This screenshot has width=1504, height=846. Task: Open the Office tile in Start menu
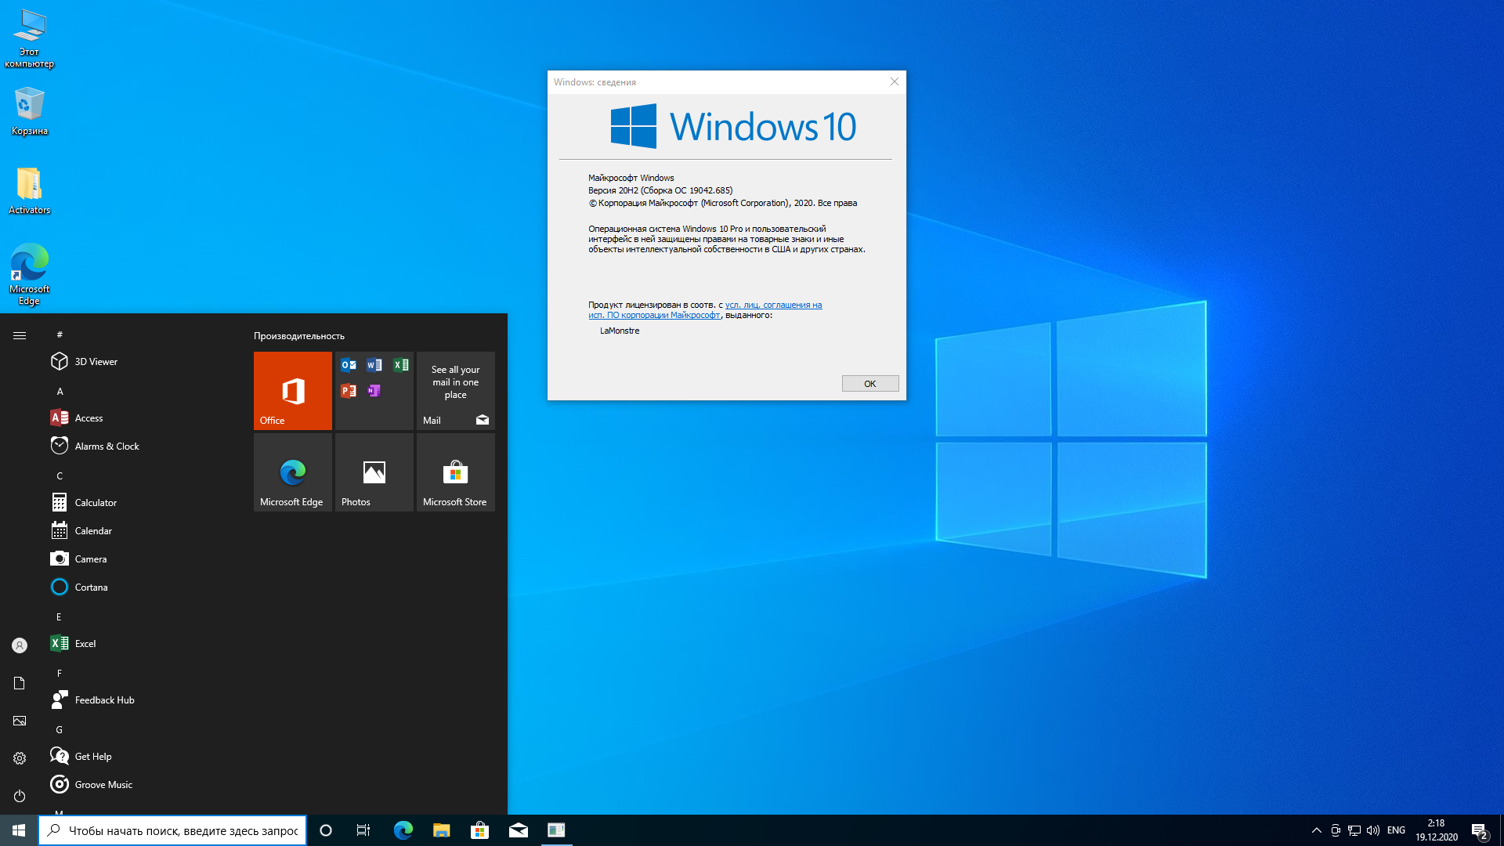(292, 390)
